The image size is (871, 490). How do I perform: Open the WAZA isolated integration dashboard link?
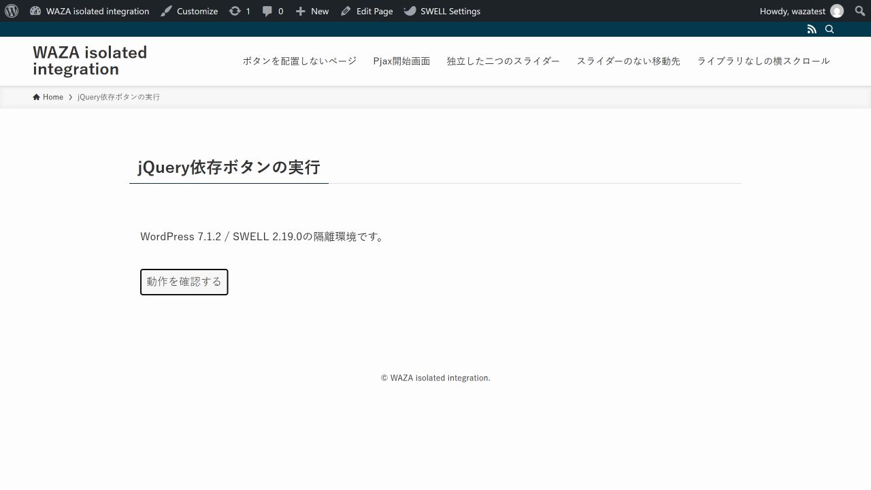pyautogui.click(x=89, y=11)
